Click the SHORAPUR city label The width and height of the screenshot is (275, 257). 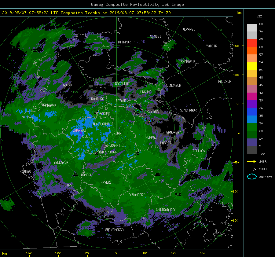tap(188, 62)
